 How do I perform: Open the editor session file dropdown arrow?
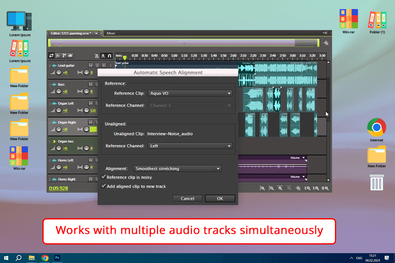[x=96, y=33]
